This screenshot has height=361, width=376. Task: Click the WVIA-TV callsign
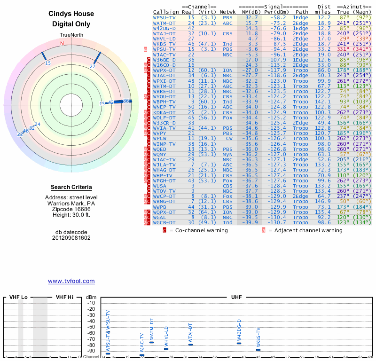(164, 128)
